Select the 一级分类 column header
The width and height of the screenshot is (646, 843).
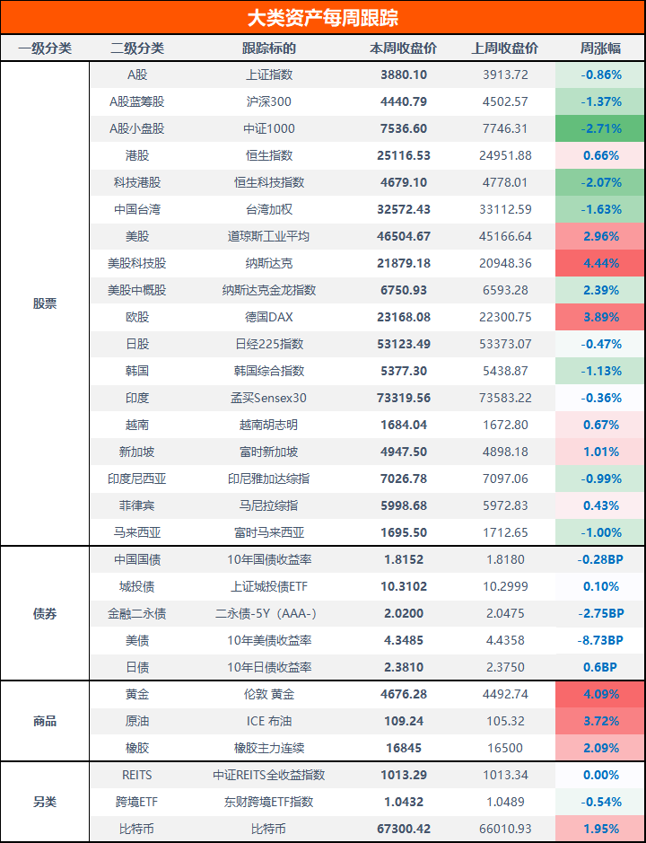pos(45,48)
